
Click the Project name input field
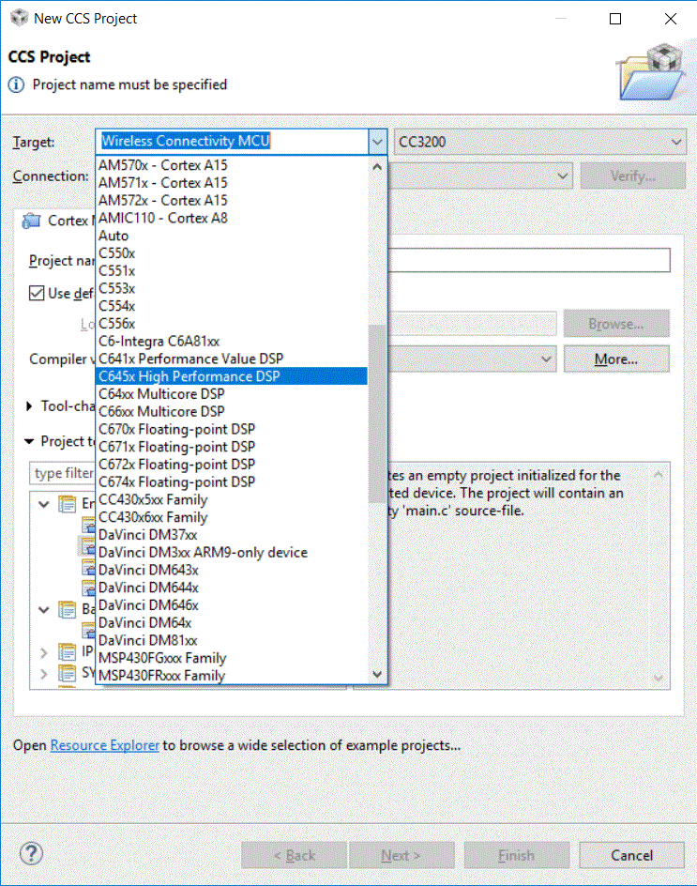pyautogui.click(x=529, y=261)
